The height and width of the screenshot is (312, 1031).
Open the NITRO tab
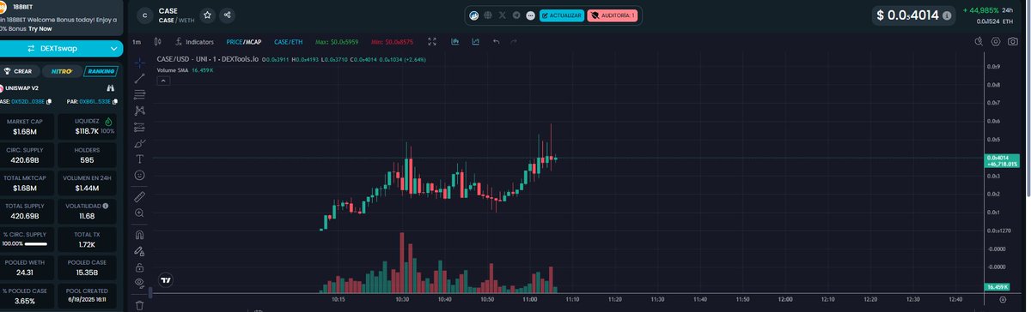pos(61,71)
